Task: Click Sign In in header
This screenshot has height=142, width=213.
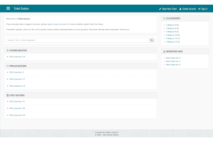Action: 203,9
